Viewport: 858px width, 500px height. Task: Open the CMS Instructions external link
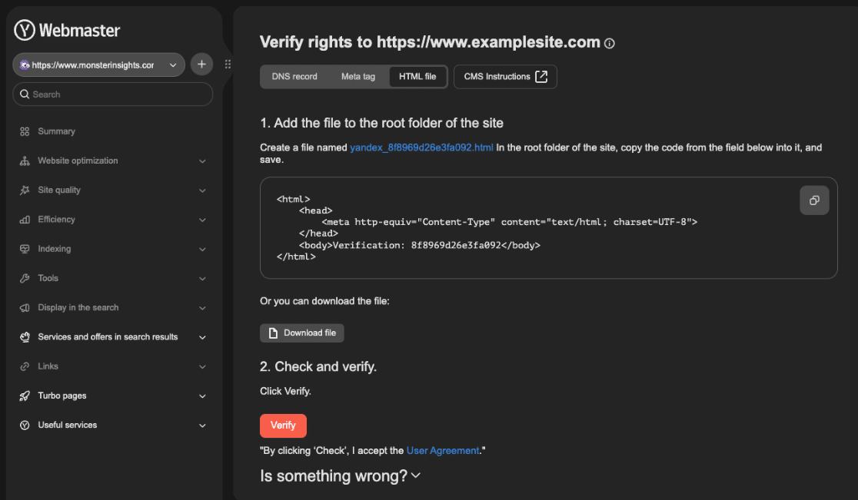point(505,76)
